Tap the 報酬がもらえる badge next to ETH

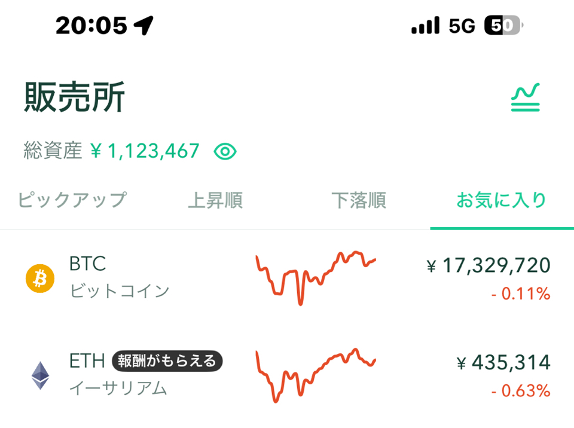point(167,361)
